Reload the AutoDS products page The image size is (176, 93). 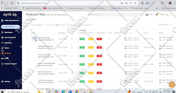[x=12, y=3]
